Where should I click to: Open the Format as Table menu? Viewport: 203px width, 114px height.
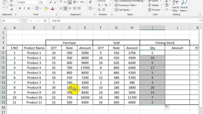tap(126, 5)
